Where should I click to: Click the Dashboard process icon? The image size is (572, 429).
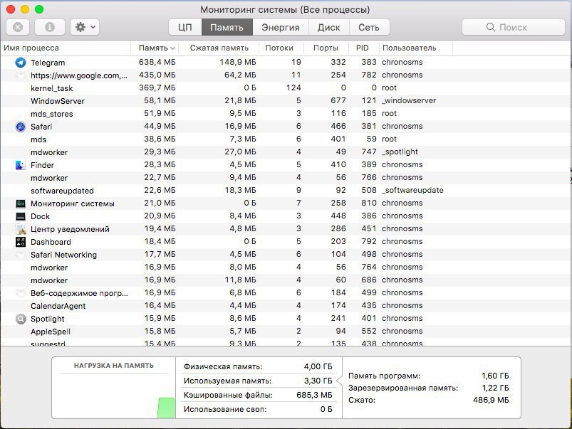click(x=21, y=242)
